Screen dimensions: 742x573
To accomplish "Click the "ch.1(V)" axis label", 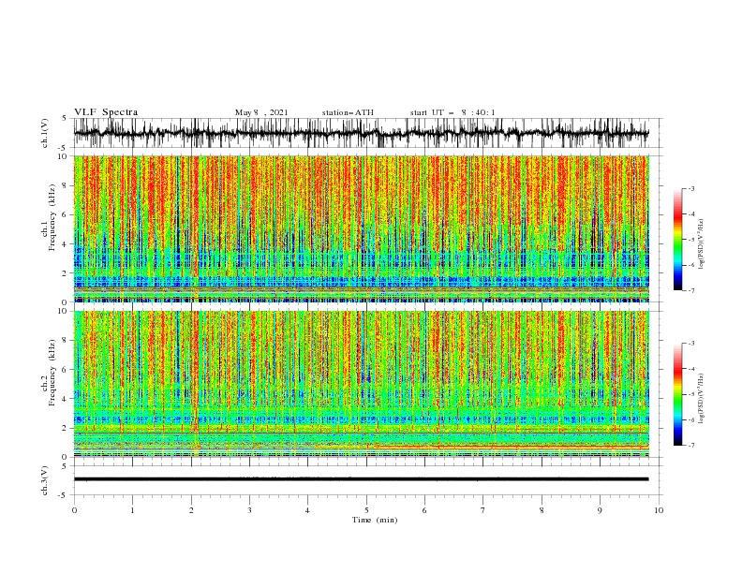I will point(45,133).
